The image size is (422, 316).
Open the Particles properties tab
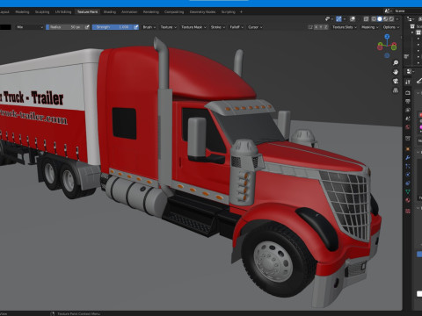click(x=408, y=166)
